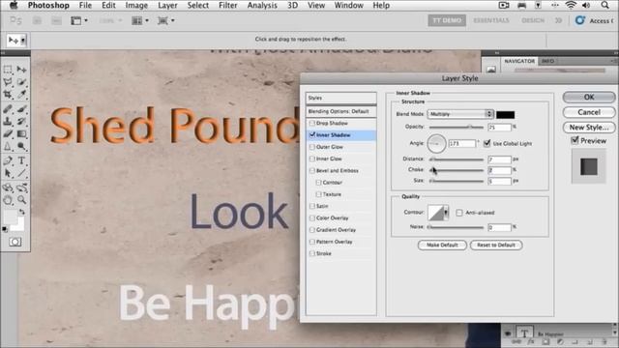Enable the Drop Shadow effect checkbox
Image resolution: width=619 pixels, height=348 pixels.
pos(311,123)
